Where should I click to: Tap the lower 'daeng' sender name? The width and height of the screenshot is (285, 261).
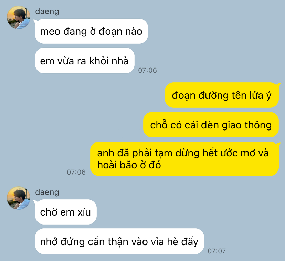pyautogui.click(x=47, y=192)
